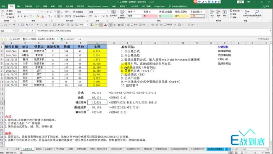This screenshot has height=154, width=273.
Task: Select the column G header
Action: pos(97,43)
